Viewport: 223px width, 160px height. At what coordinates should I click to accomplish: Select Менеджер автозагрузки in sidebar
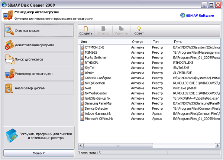[x=39, y=74]
